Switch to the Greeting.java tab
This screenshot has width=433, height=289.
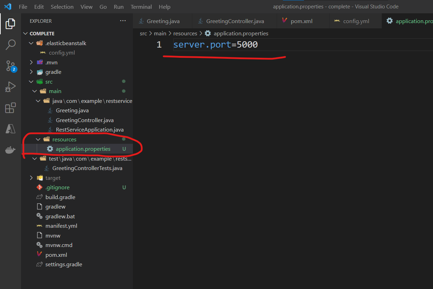pyautogui.click(x=163, y=21)
